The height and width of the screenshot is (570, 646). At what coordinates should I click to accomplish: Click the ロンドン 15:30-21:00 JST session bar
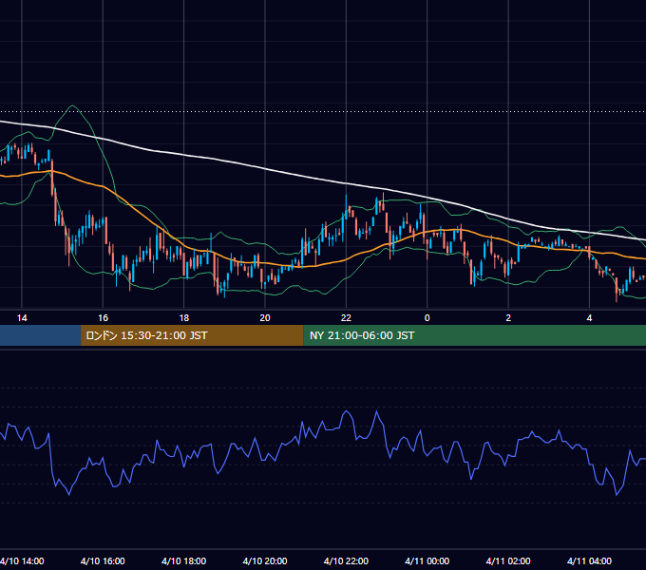tap(192, 335)
